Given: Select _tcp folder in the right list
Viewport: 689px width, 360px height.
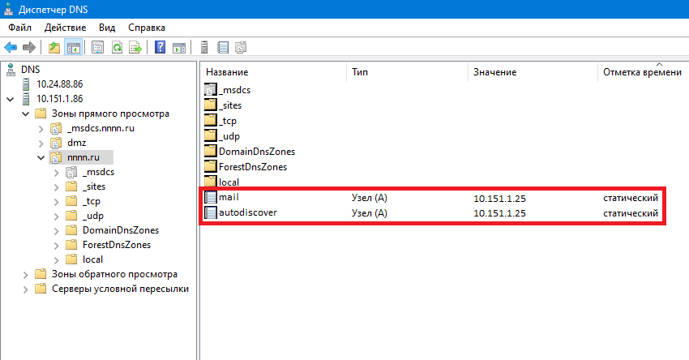Looking at the screenshot, I should click(228, 121).
